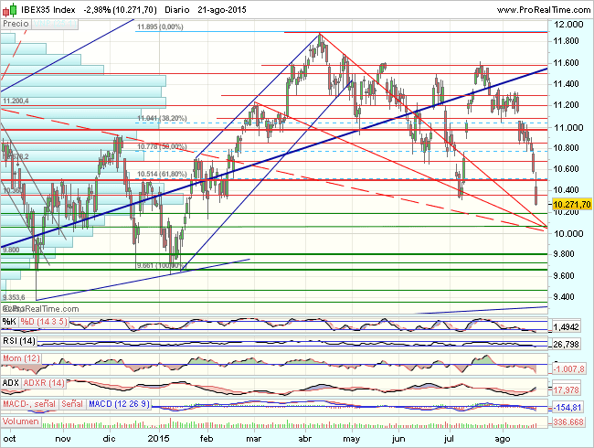Click the 11.400 price axis label
This screenshot has width=594, height=448.
tap(567, 83)
